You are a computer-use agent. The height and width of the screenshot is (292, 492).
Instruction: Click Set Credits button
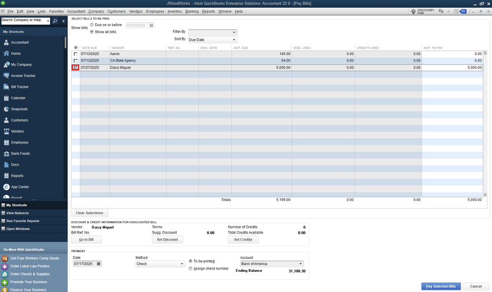(243, 240)
